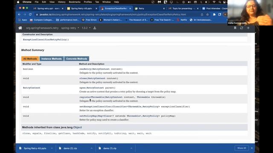Go to the javadoc.io home icon
This screenshot has height=153, width=273.
(20, 28)
